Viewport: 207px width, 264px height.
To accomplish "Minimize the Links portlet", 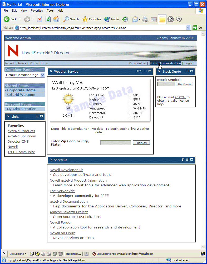I will tap(37, 116).
